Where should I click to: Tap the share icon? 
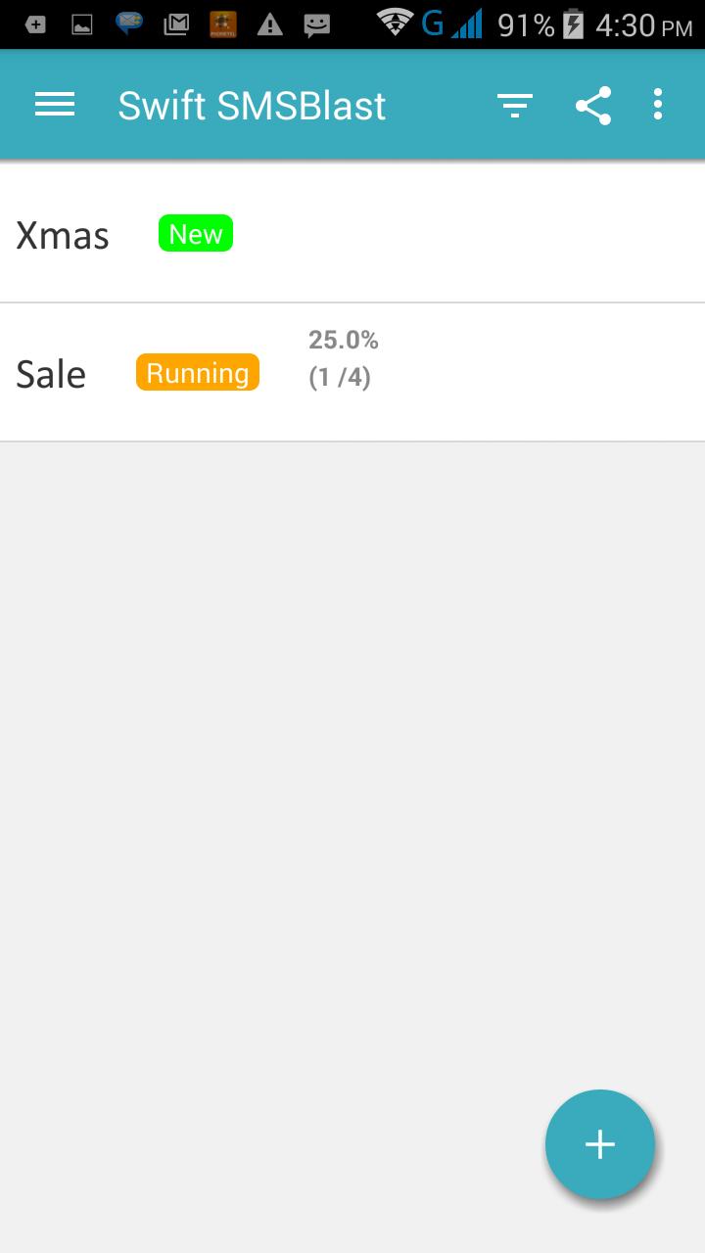tap(593, 105)
